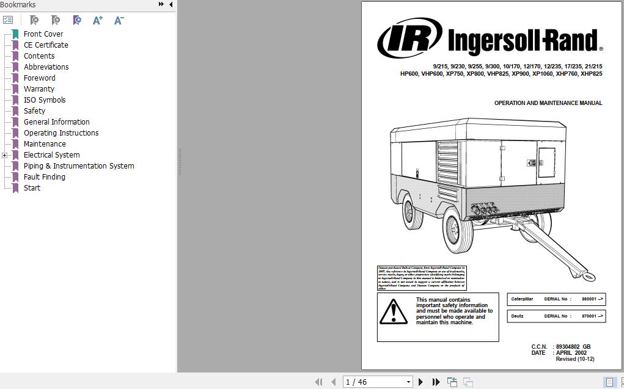
Task: Open the Fault Finding bookmark
Action: point(44,177)
